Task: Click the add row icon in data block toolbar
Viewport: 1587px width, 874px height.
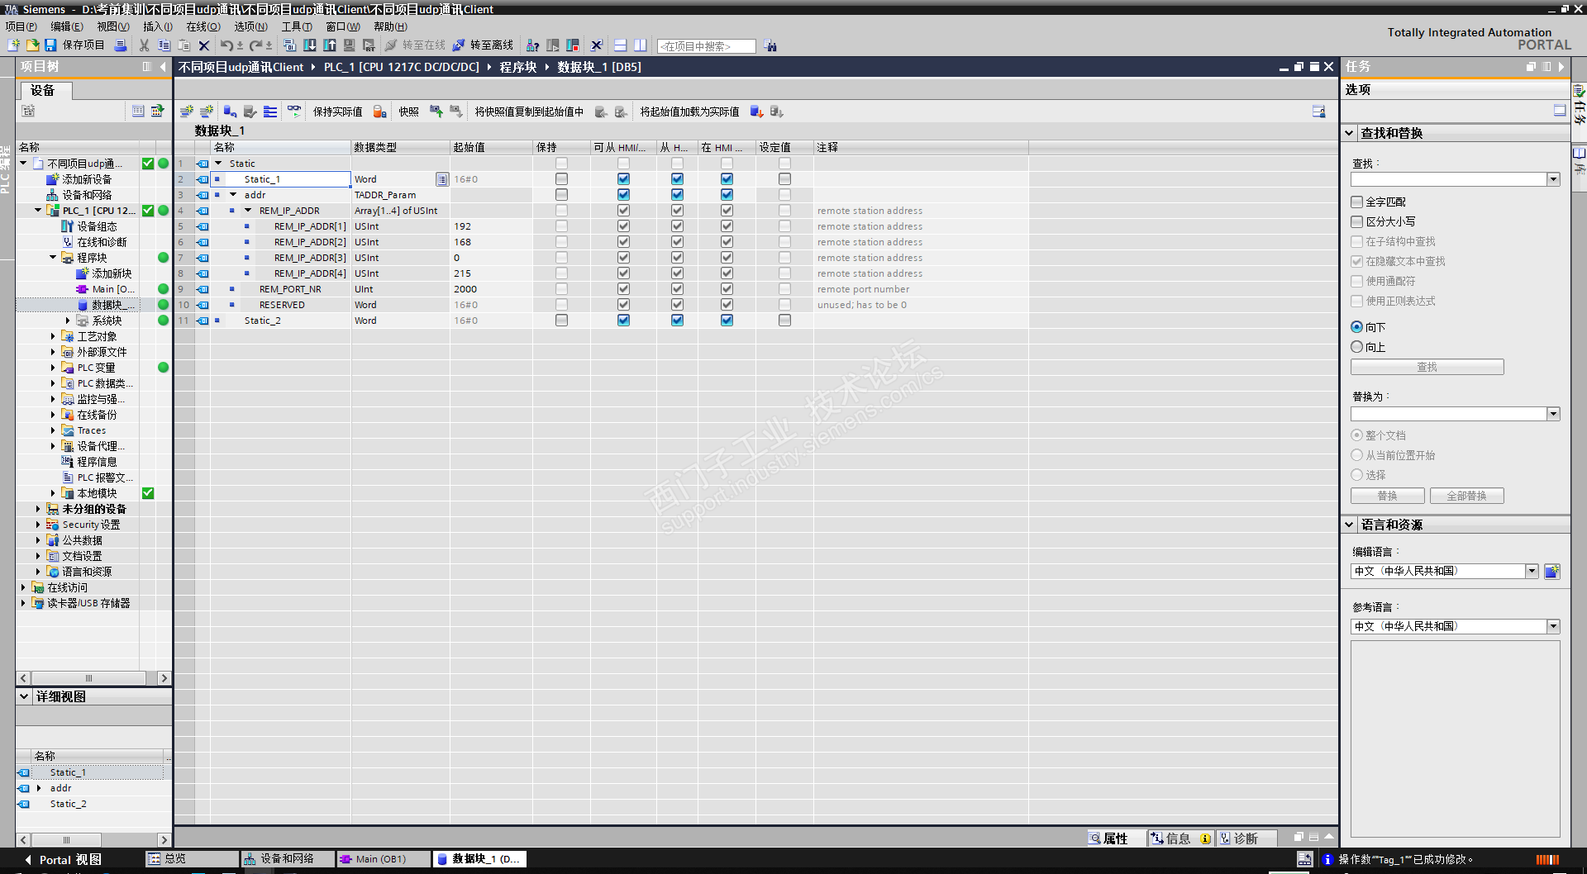Action: pos(207,112)
